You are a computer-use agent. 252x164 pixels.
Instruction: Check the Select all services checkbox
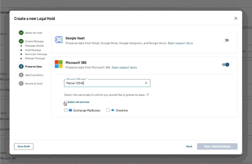click(x=66, y=102)
